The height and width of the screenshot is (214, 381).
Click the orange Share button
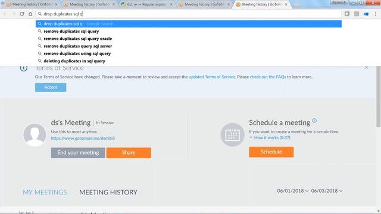pos(129,153)
